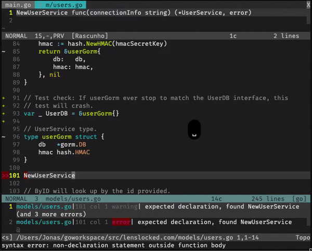This screenshot has width=312, height=251.
Task: Click the 'nil' keyword on line 88
Action: pyautogui.click(x=55, y=74)
